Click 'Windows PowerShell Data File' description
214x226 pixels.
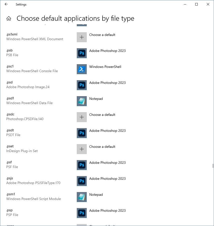point(29,103)
